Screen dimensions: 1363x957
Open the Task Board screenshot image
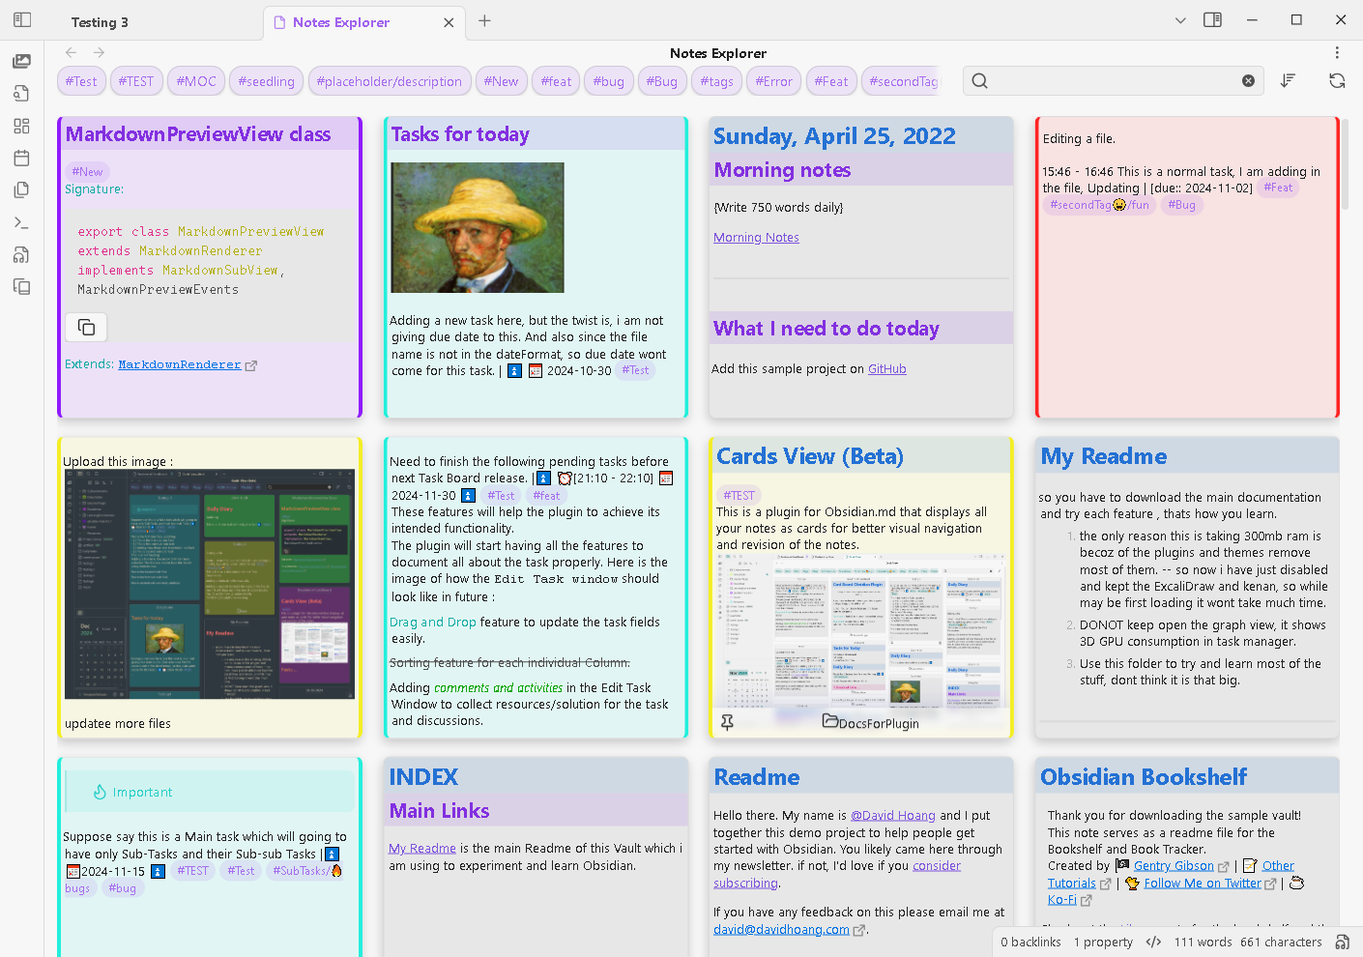click(210, 585)
